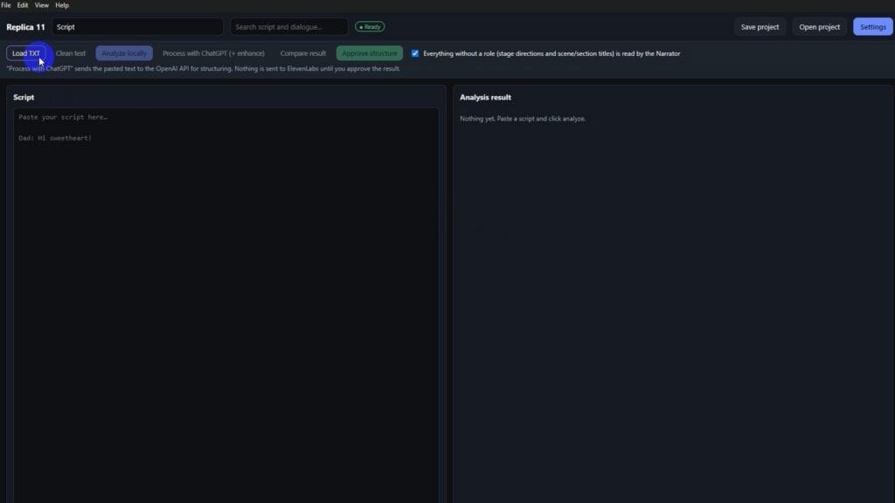Image resolution: width=895 pixels, height=503 pixels.
Task: Click the Analysis result heading
Action: pos(485,98)
